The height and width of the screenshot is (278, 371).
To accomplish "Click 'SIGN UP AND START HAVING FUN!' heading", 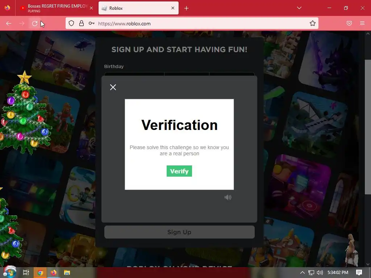I will (x=179, y=49).
